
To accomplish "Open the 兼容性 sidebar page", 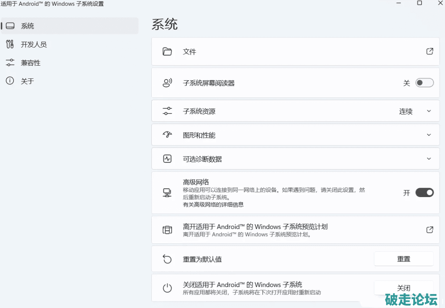I will [x=31, y=63].
